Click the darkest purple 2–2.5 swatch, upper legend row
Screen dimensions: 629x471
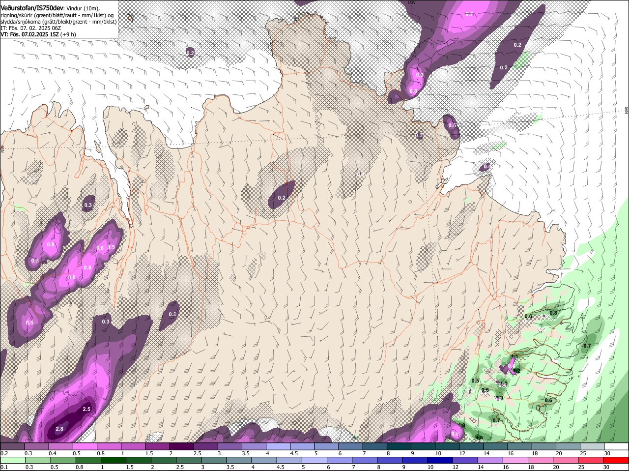(x=182, y=446)
